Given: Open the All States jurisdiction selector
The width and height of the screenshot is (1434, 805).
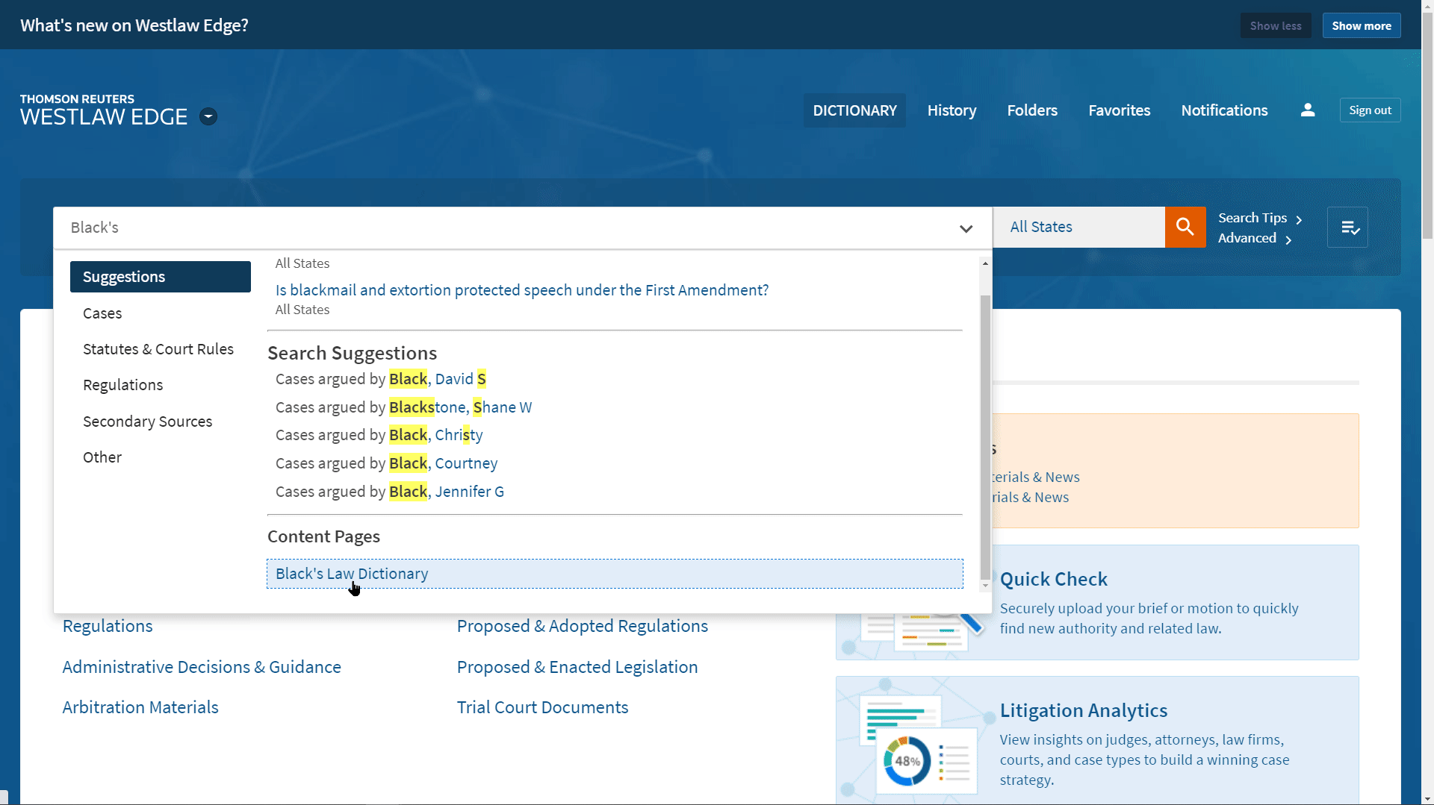Looking at the screenshot, I should tap(1078, 227).
